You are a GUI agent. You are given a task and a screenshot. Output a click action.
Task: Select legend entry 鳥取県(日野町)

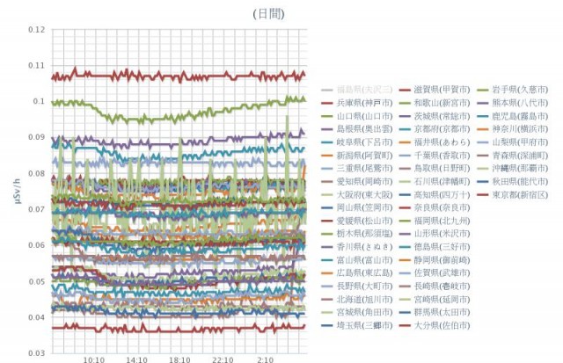click(x=435, y=168)
